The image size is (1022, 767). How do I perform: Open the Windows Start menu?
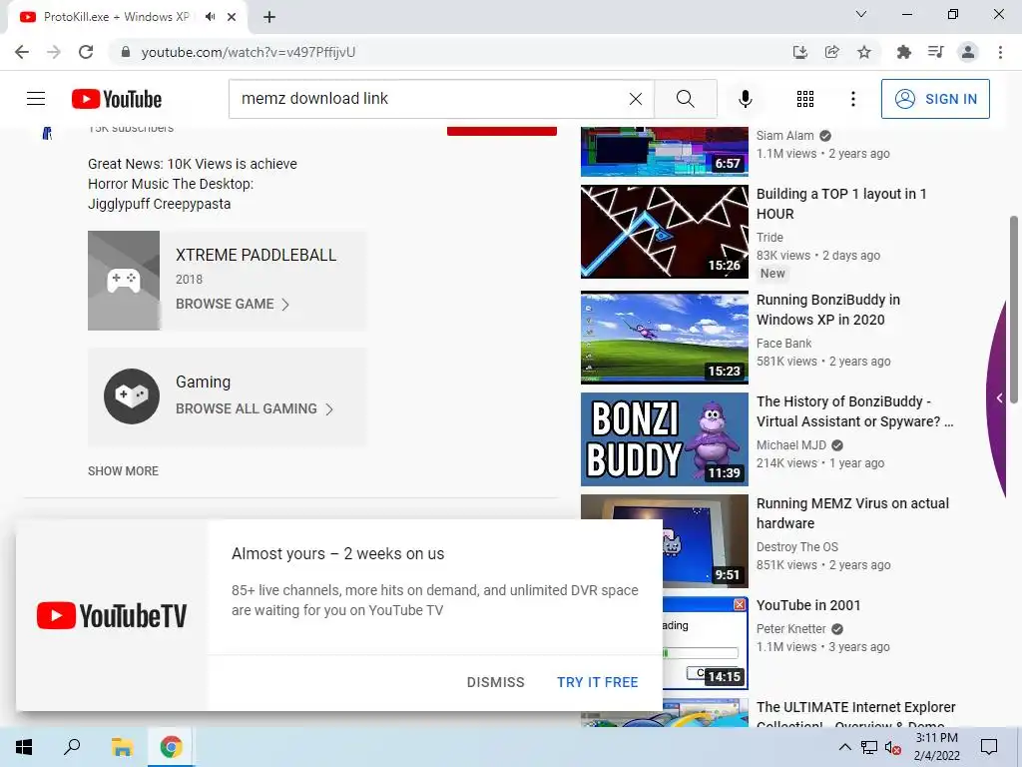[24, 747]
